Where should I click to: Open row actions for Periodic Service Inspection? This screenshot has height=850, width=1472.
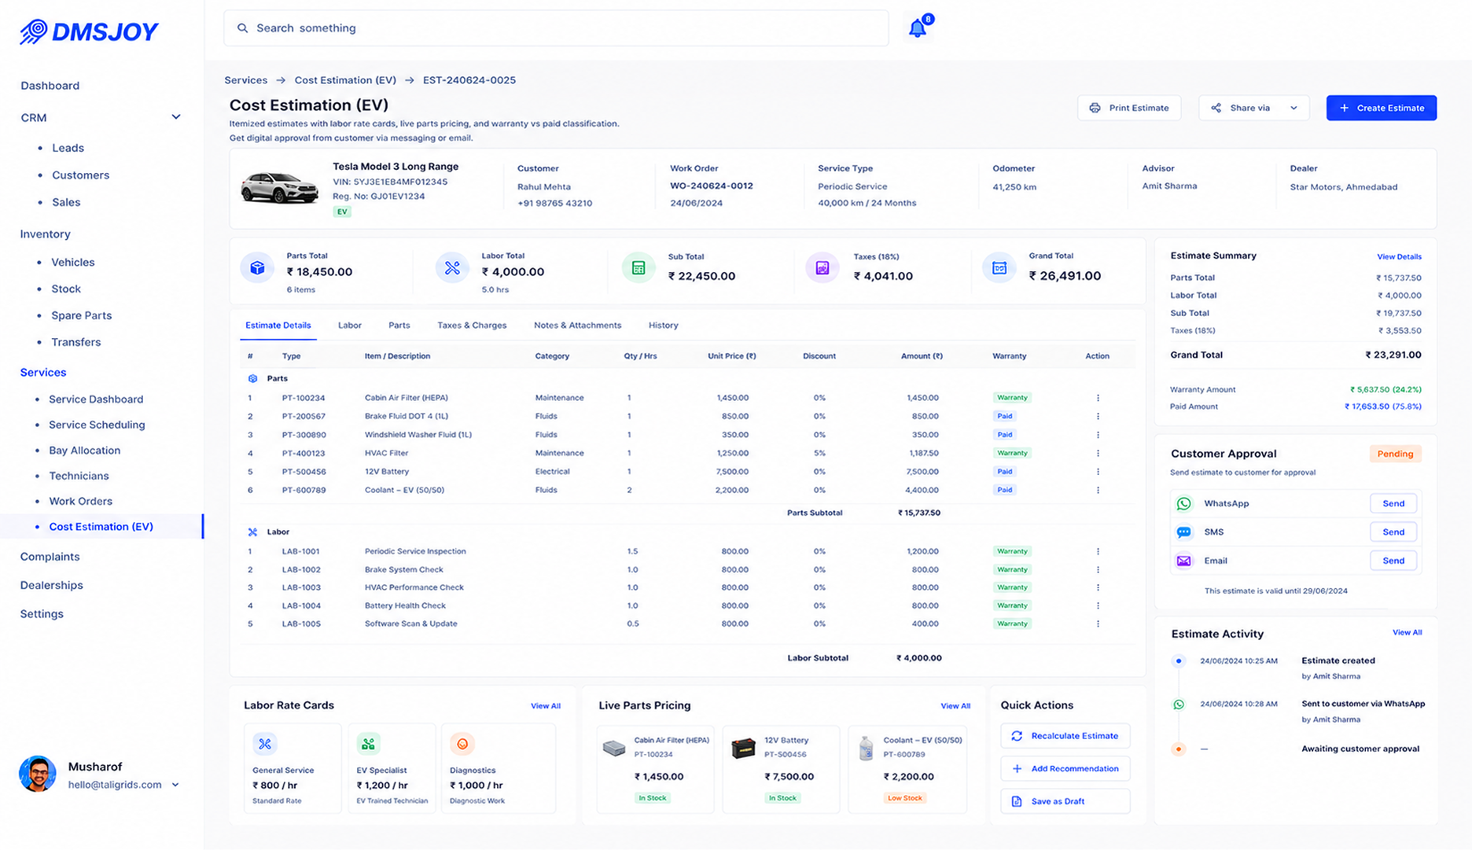1098,551
